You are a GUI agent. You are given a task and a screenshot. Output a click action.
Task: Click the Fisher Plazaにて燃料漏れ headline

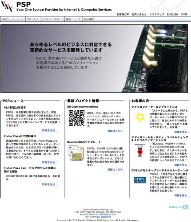(20, 136)
